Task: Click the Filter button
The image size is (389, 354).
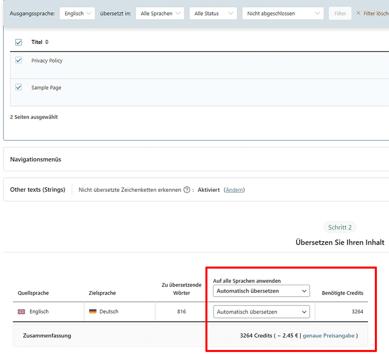Action: click(x=340, y=14)
